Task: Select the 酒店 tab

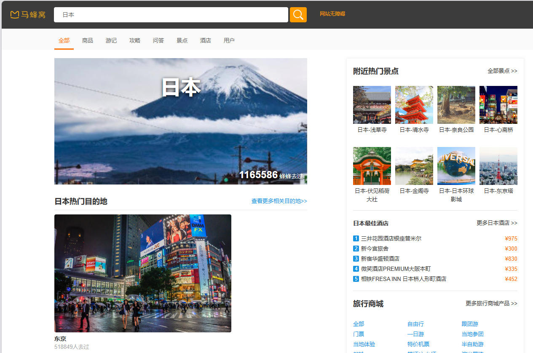Action: 206,40
